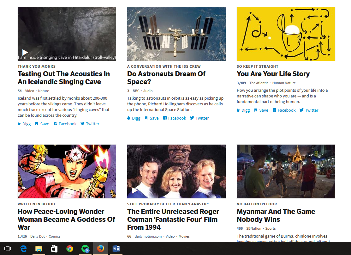Tweet the You Are Your Life Story article
Screen dimensions: 351x255
tap(309, 110)
